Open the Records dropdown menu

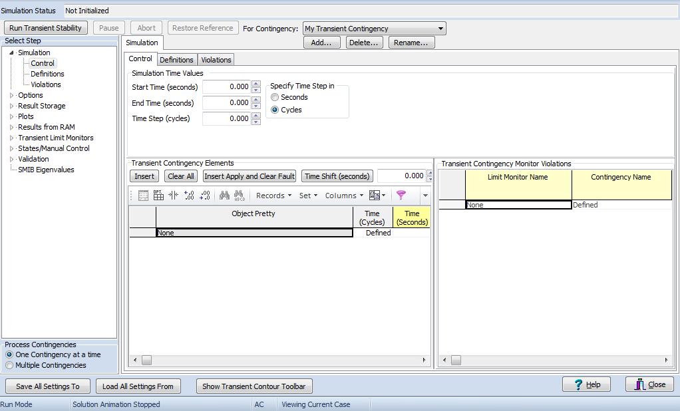pyautogui.click(x=273, y=196)
